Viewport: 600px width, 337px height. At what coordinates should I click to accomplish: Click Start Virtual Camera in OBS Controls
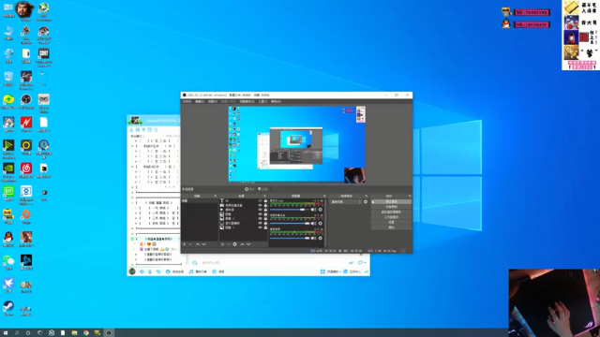391,212
